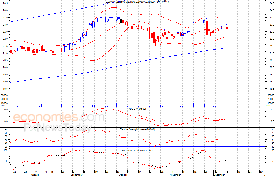The width and height of the screenshot is (275, 176).
Task: Select the date label 7 on the time axis
Action: 128,172
